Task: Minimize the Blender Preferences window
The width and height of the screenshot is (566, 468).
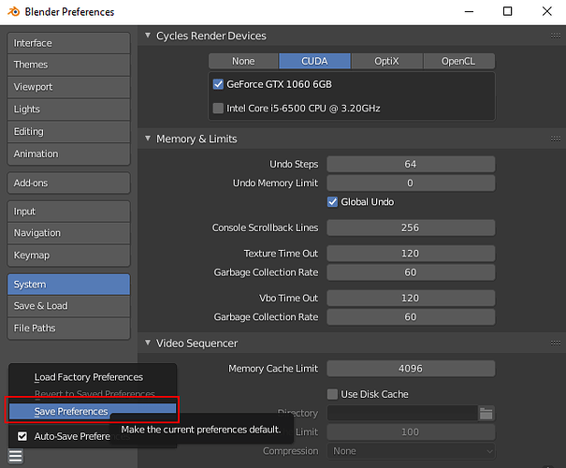Action: (469, 11)
